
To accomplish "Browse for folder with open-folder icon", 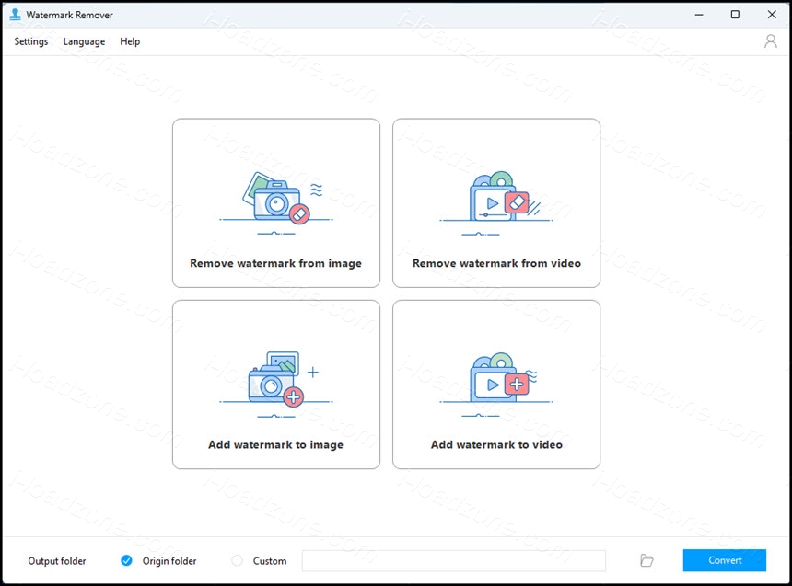I will click(x=646, y=560).
